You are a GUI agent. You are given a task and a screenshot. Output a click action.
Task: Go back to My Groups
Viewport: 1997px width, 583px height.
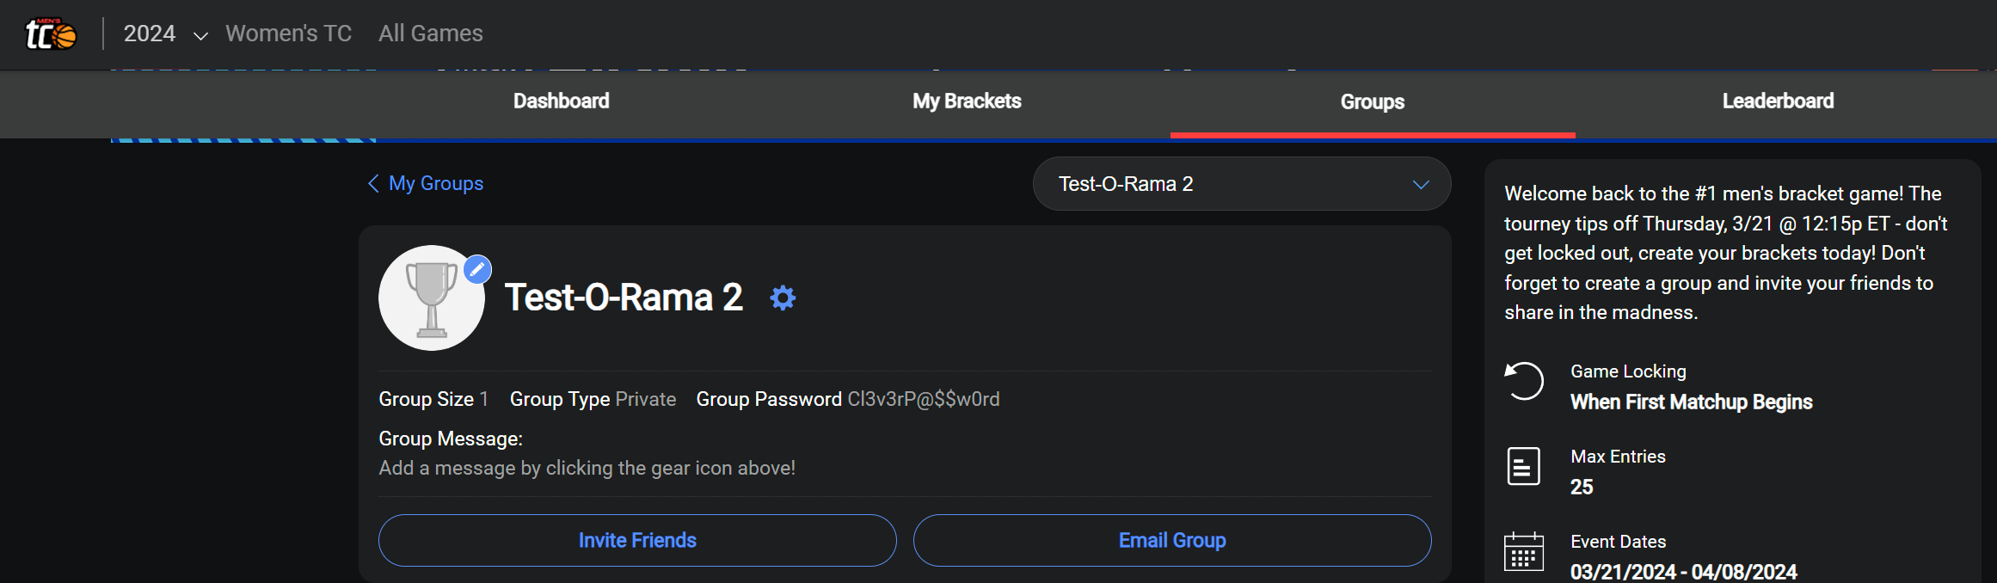436,183
